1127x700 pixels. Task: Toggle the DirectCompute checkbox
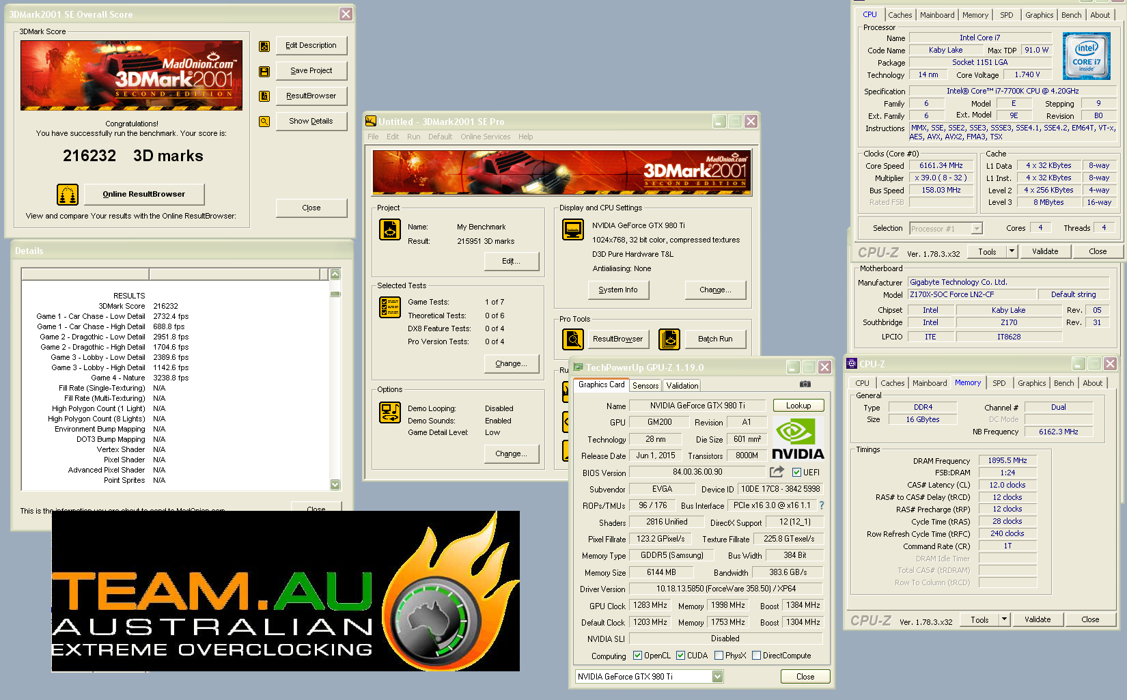(x=756, y=656)
